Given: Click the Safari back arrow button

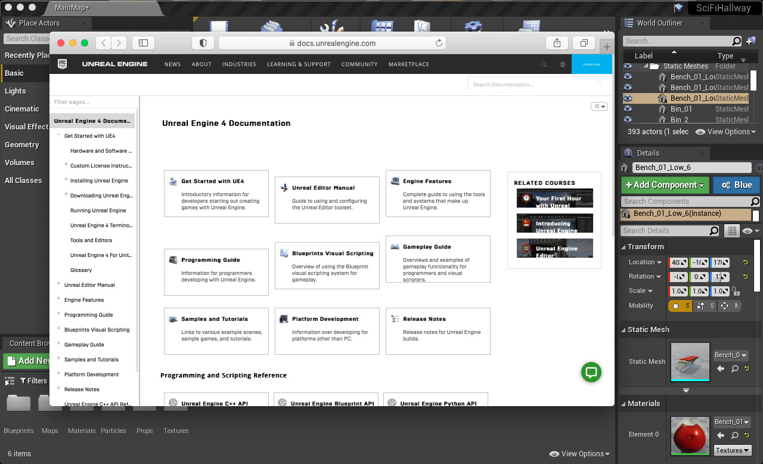Looking at the screenshot, I should tap(104, 43).
